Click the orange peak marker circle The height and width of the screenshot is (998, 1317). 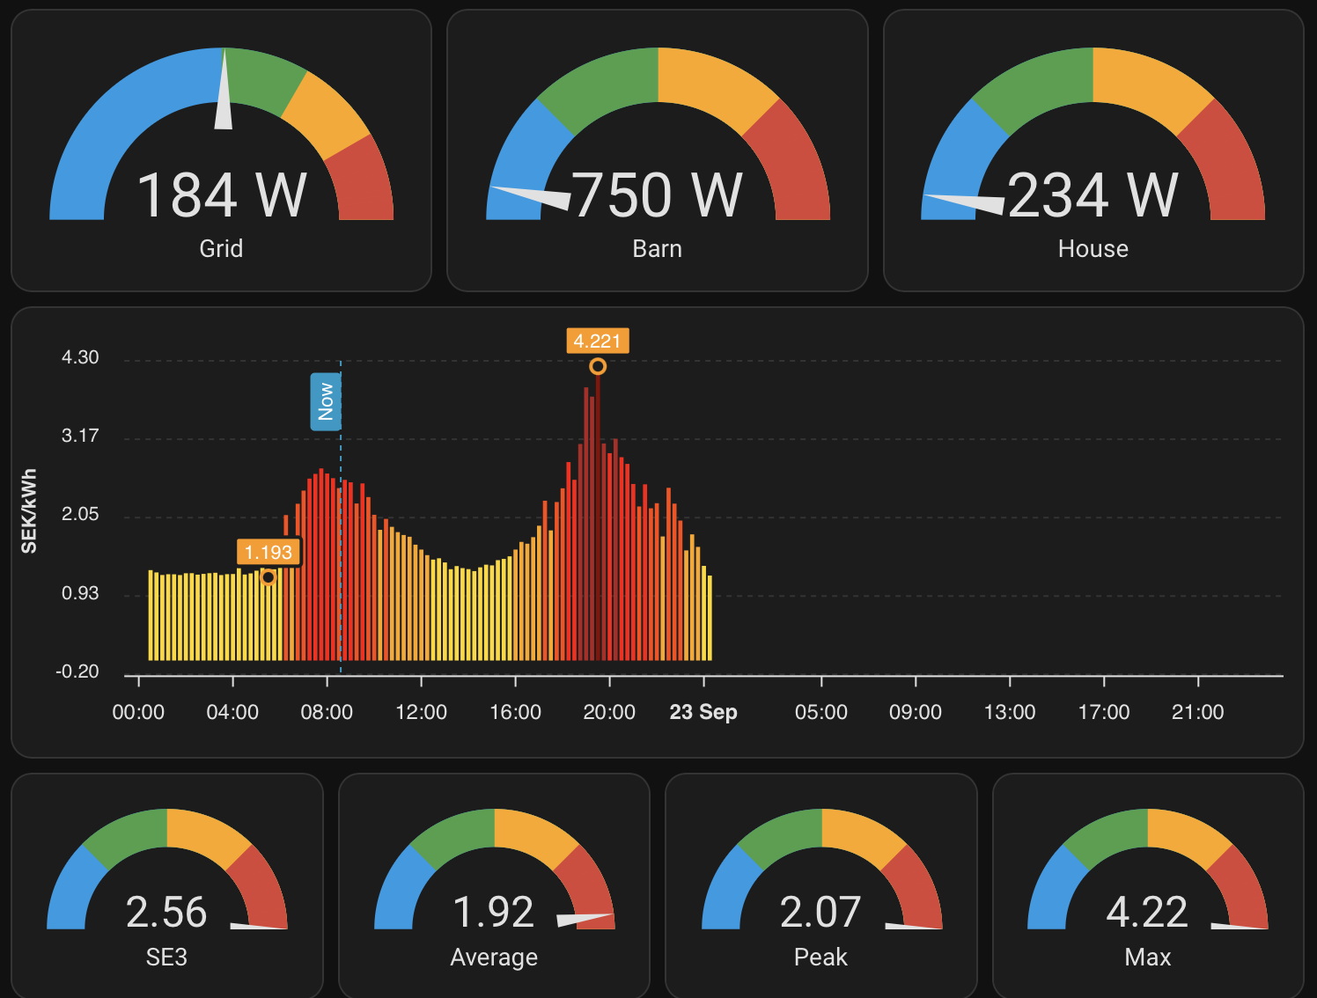(598, 366)
